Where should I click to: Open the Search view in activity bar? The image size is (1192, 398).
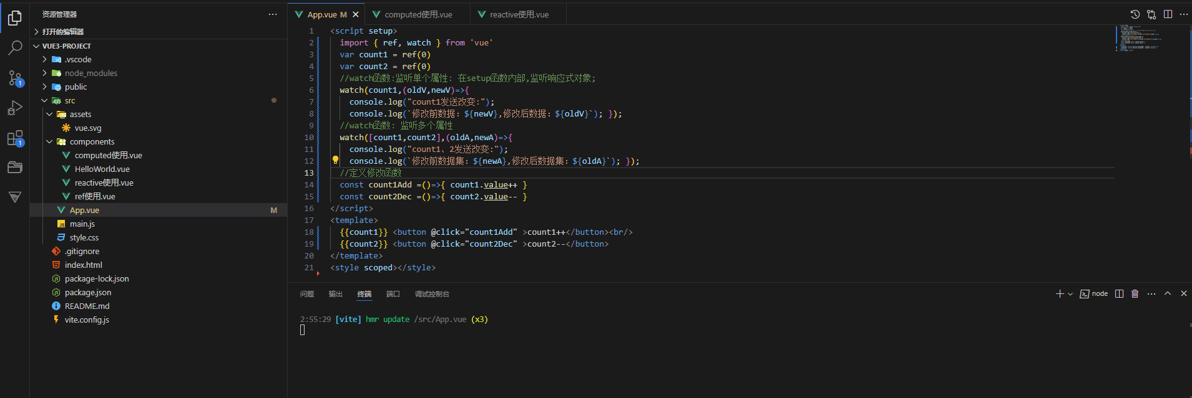pos(15,48)
